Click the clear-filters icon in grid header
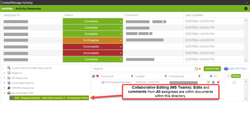This screenshot has height=117, width=250. 97,76
